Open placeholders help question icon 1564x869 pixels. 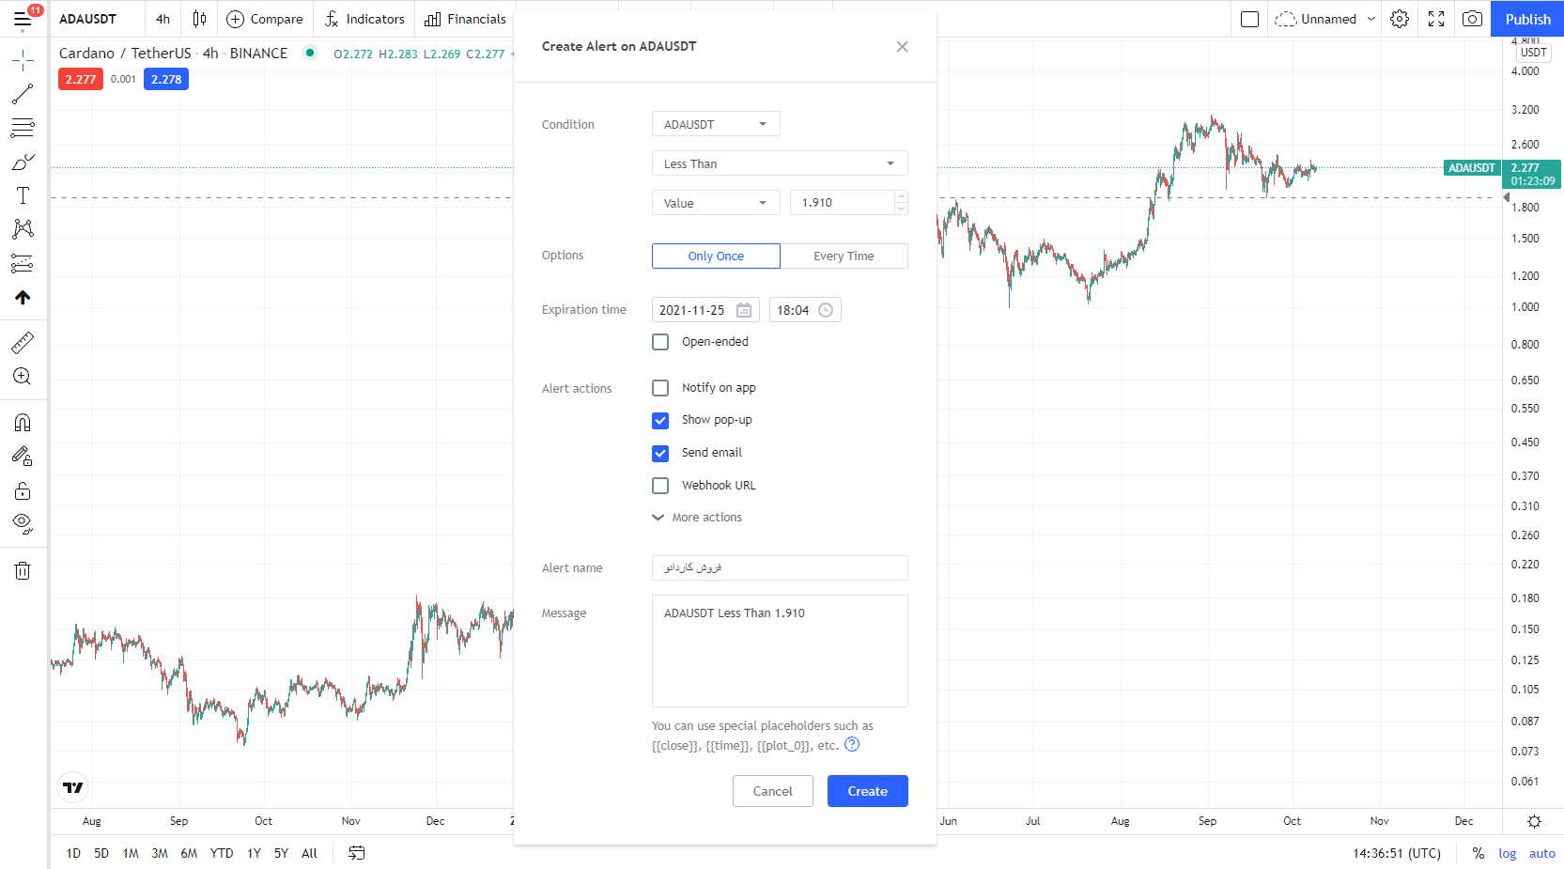[x=852, y=744]
